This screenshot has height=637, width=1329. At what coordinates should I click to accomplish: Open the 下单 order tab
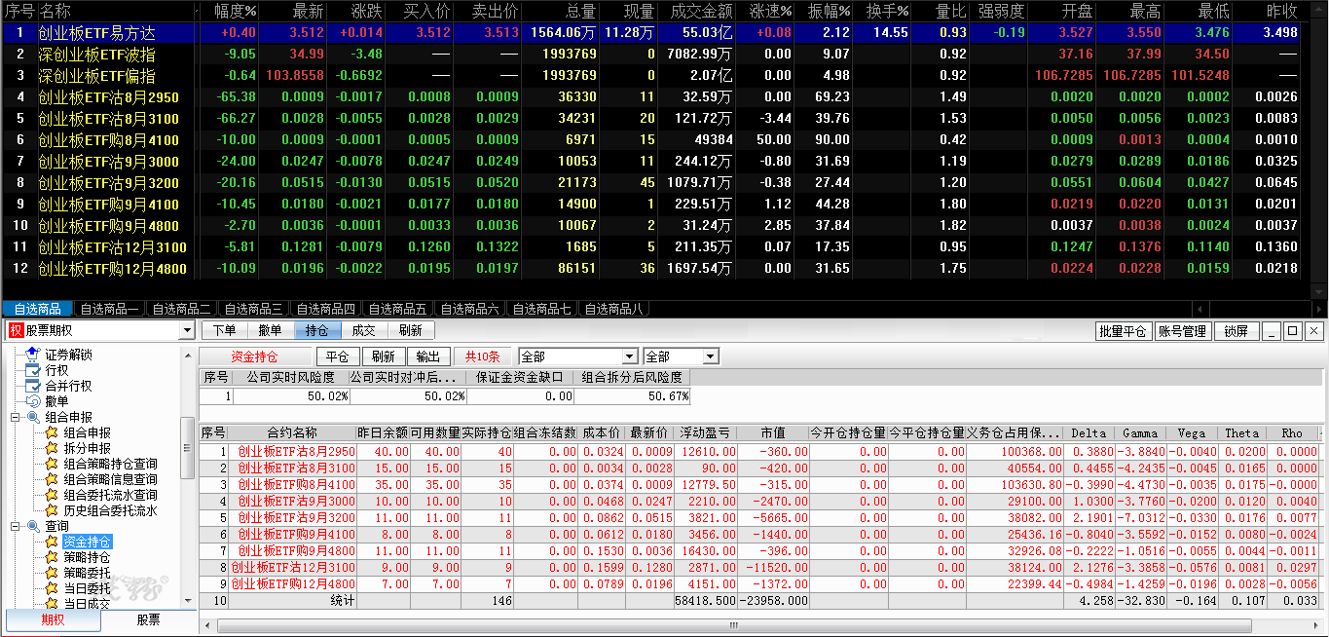225,331
